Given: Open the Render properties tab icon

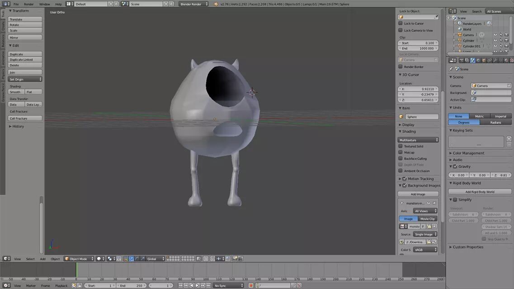Looking at the screenshot, I should point(462,60).
